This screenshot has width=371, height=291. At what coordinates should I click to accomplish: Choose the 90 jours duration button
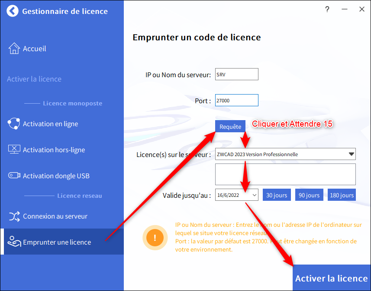309,195
